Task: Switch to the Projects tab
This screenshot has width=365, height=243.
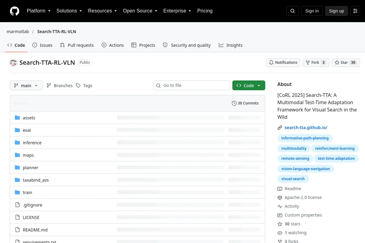Action: tap(143, 45)
